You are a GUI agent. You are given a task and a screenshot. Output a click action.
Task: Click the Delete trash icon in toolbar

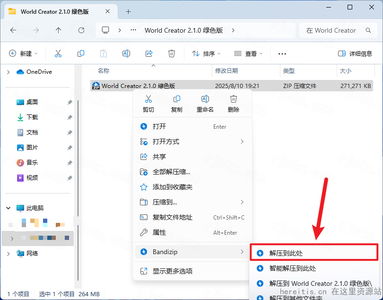[172, 53]
